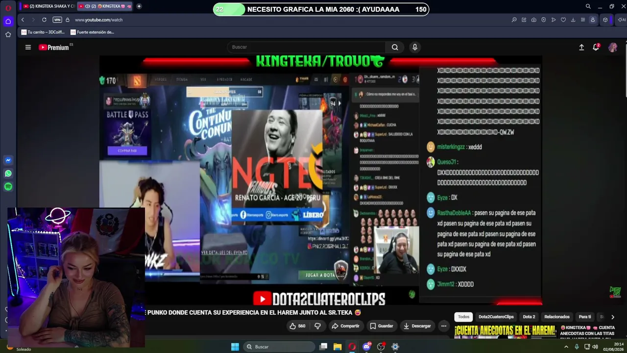627x353 pixels.
Task: Open the Opera downloads arrow icon
Action: (573, 20)
